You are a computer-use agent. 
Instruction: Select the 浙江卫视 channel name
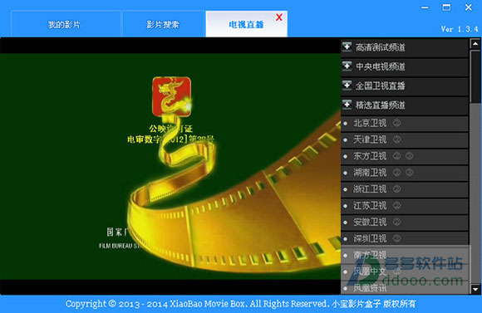click(x=370, y=189)
